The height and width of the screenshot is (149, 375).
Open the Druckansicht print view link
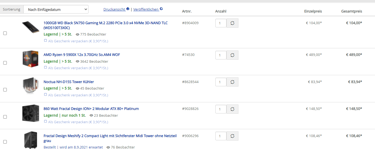tap(114, 9)
